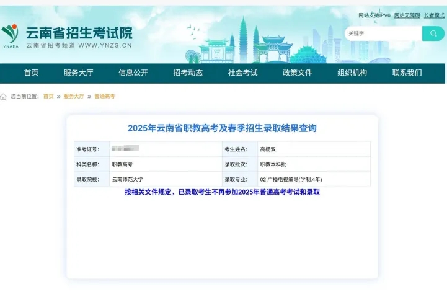Viewport: 447px width, 292px height.
Task: Click the 服务大厅 breadcrumb link
Action: pos(74,97)
